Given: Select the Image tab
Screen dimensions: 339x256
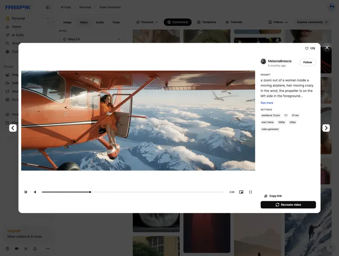Looking at the screenshot, I should 68,22.
